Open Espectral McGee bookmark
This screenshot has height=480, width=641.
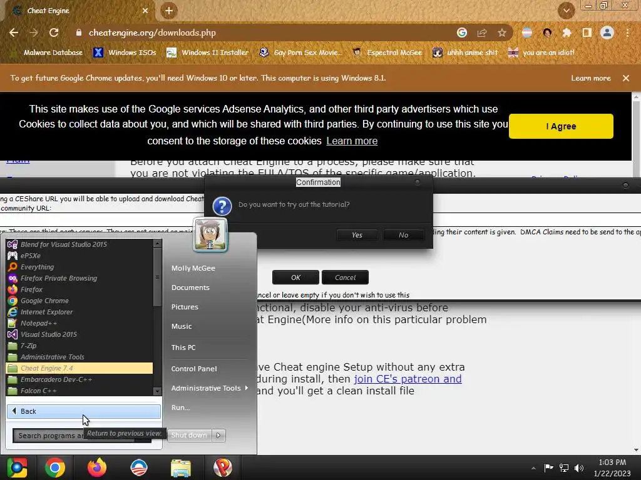[387, 52]
